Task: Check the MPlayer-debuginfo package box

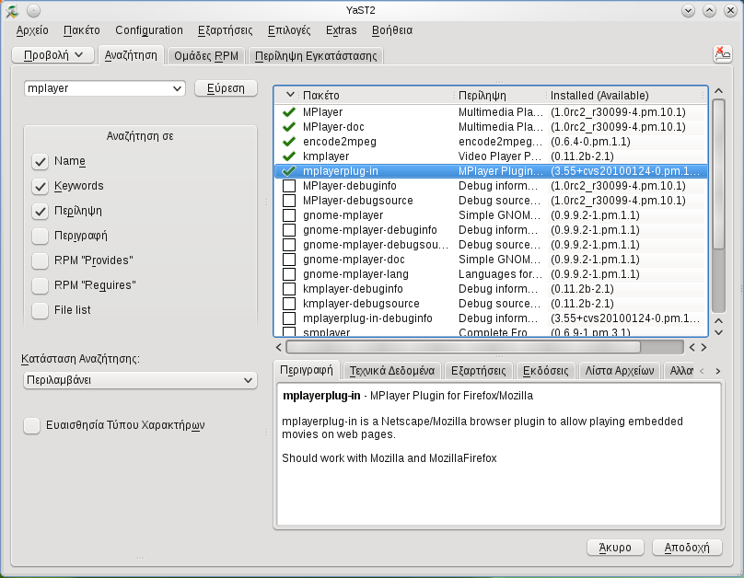Action: click(x=289, y=186)
